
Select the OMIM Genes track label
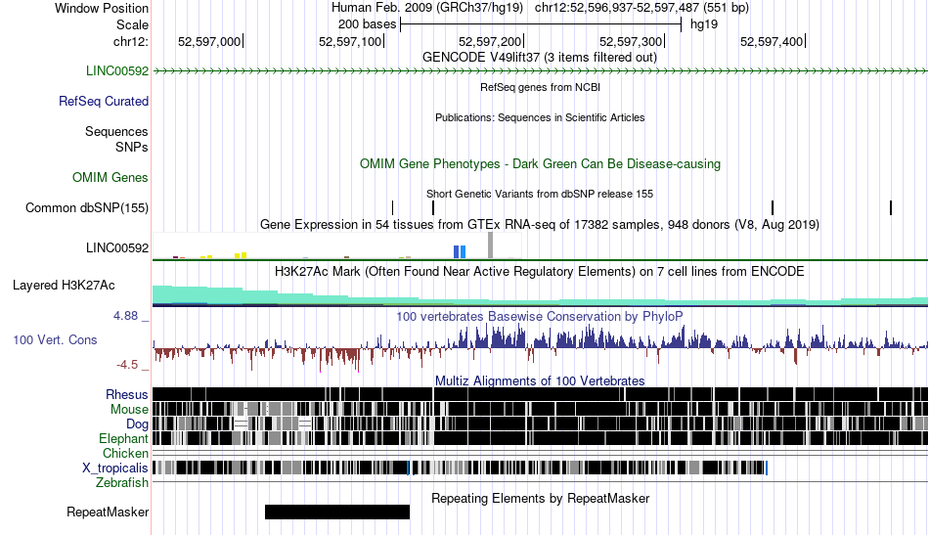coord(111,178)
